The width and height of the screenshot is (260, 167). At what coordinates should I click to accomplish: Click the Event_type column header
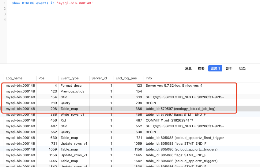pyautogui.click(x=70, y=78)
